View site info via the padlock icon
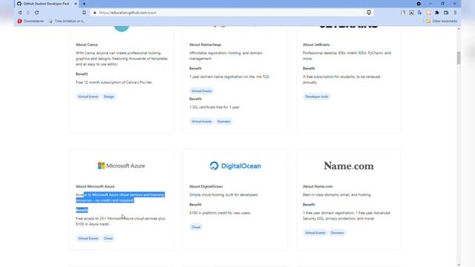The width and height of the screenshot is (475, 267). pyautogui.click(x=94, y=13)
